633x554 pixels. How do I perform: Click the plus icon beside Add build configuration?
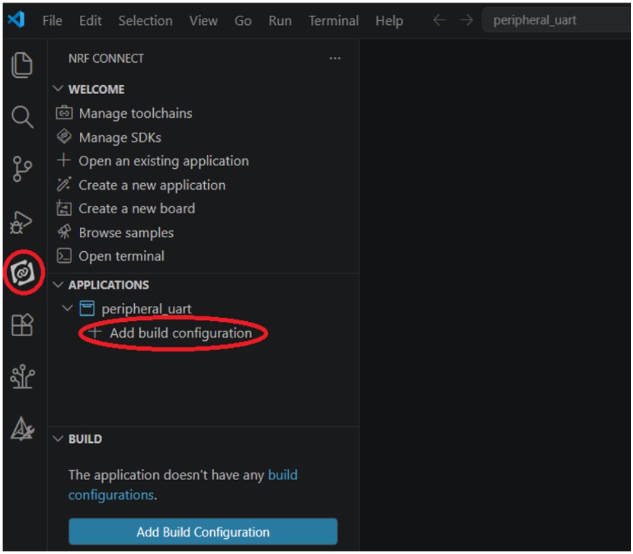(x=95, y=332)
